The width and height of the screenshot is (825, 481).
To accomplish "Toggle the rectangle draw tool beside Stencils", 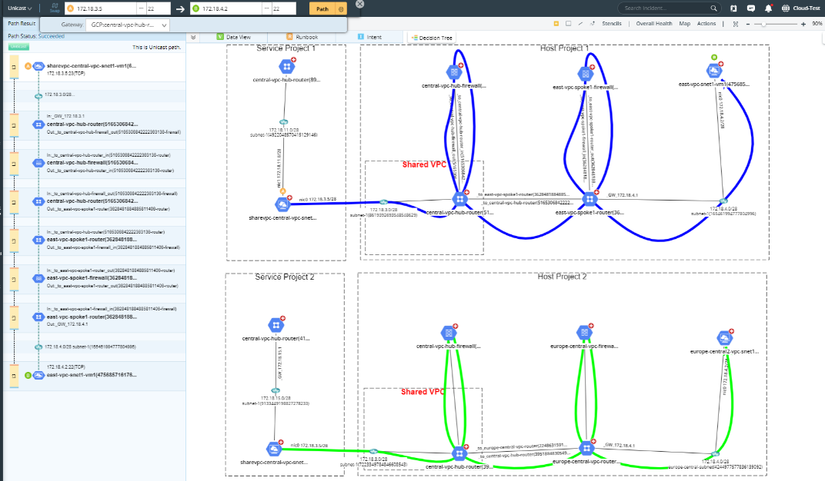I will pos(568,23).
